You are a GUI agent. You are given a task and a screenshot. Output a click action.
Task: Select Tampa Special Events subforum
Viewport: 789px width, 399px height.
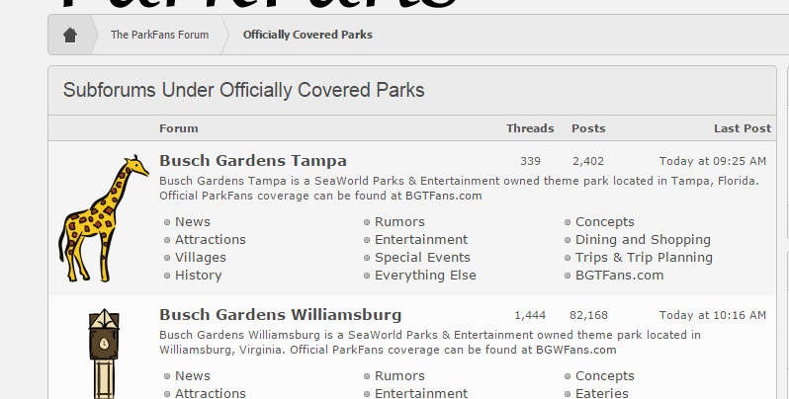(x=422, y=258)
